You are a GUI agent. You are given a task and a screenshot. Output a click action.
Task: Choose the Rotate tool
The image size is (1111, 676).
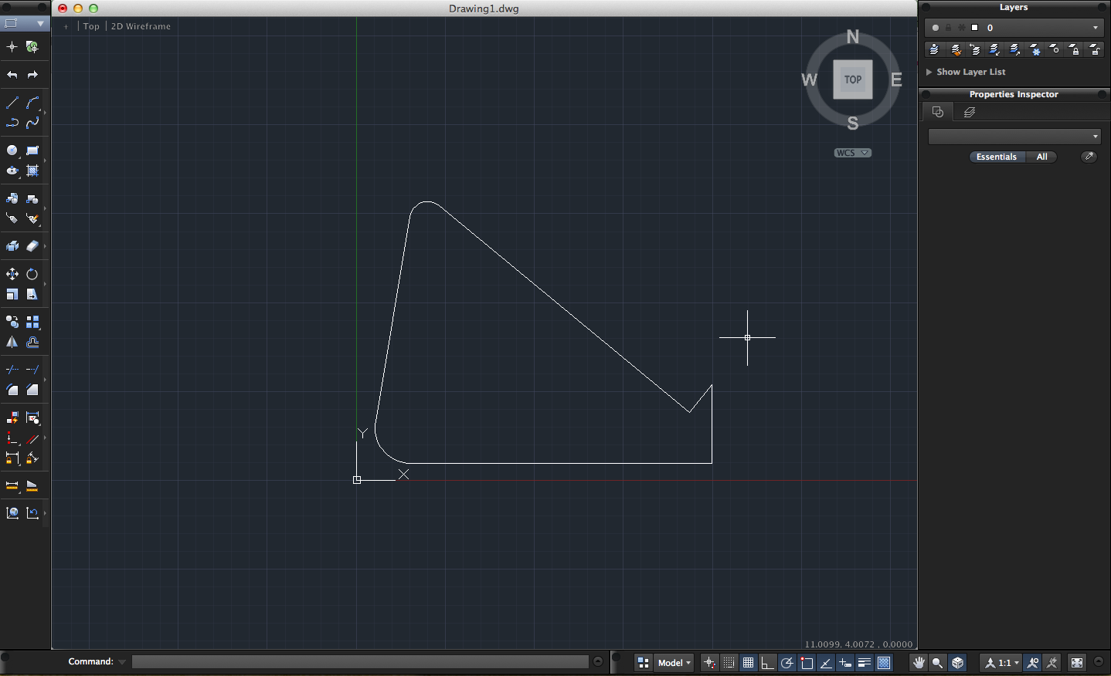click(32, 275)
